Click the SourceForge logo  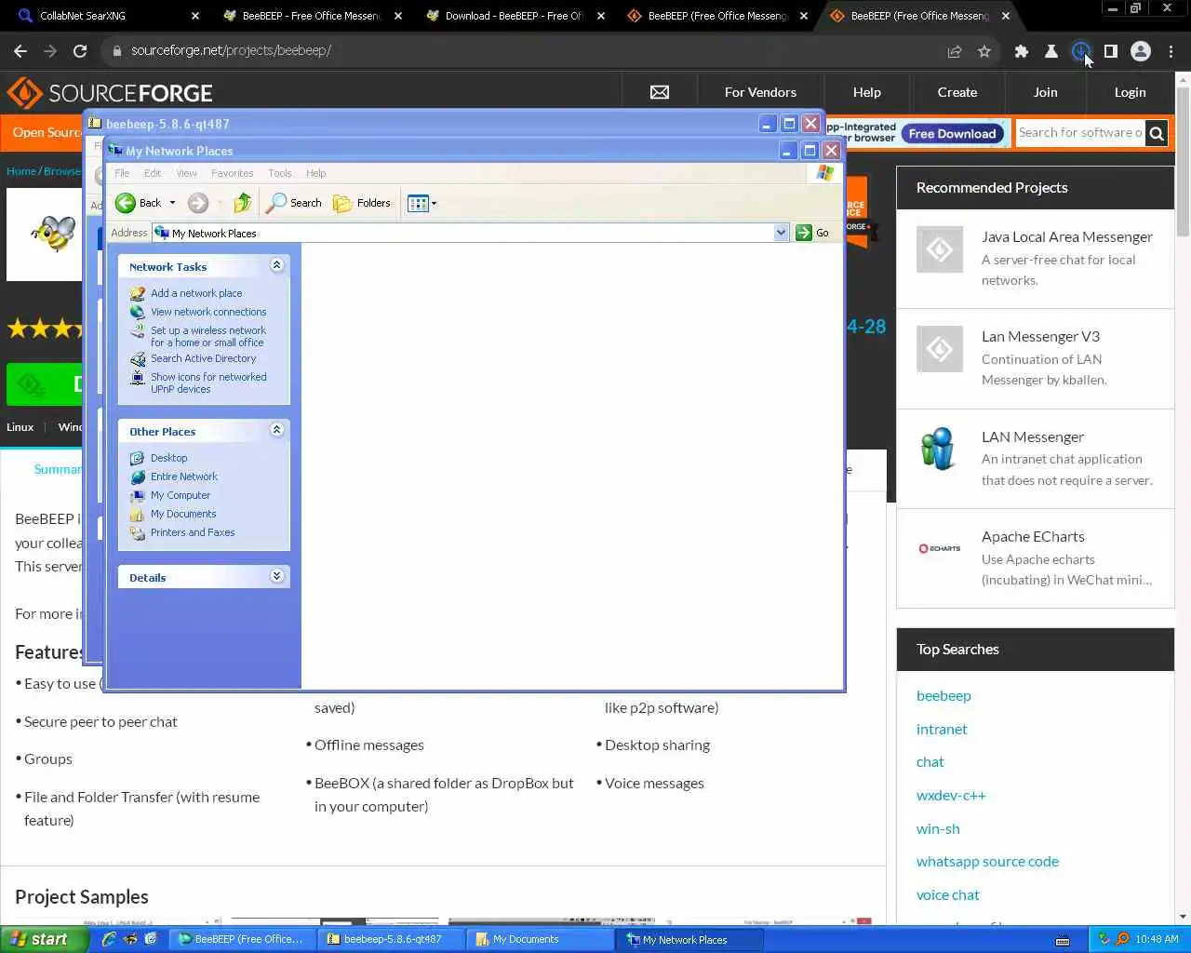point(110,93)
